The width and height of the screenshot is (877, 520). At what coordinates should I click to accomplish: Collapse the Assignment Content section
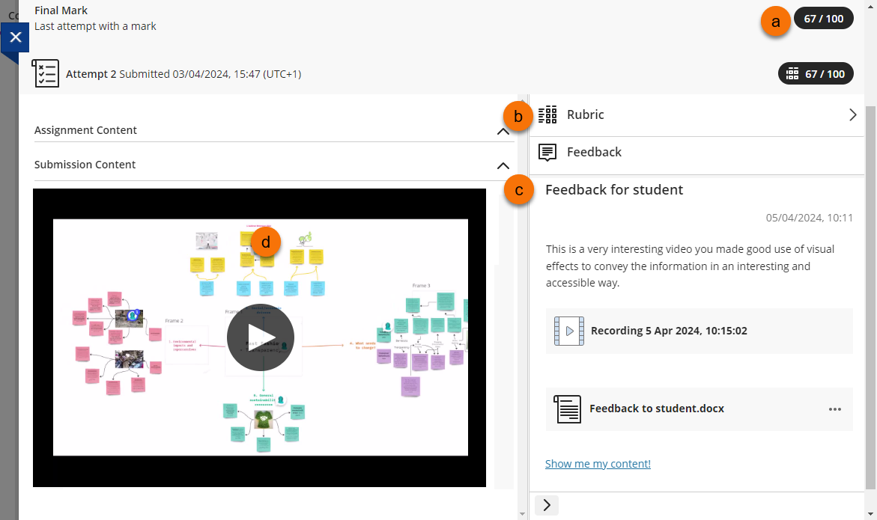[503, 131]
